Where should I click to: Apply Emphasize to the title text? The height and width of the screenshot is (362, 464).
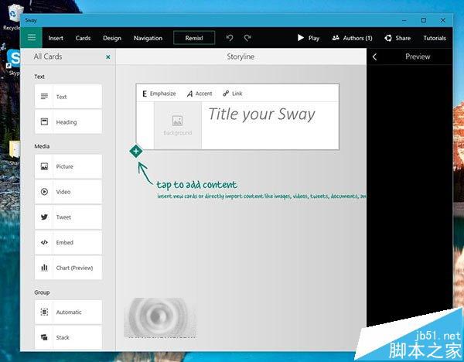[x=159, y=94]
